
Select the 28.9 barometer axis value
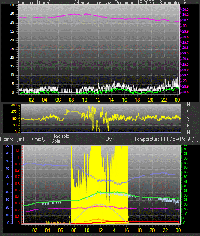[x=185, y=86]
